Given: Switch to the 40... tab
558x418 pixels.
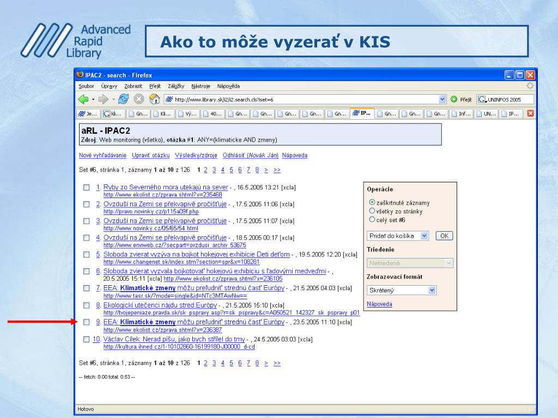Looking at the screenshot, I should [x=212, y=114].
